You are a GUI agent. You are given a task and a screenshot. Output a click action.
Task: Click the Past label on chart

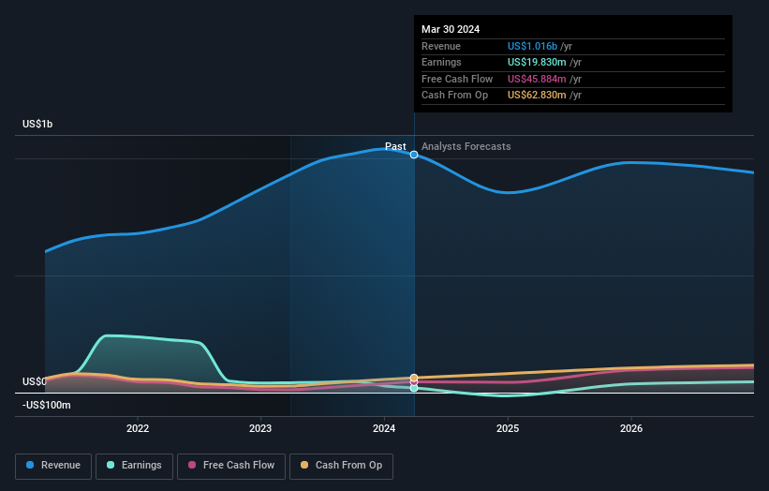(x=395, y=146)
